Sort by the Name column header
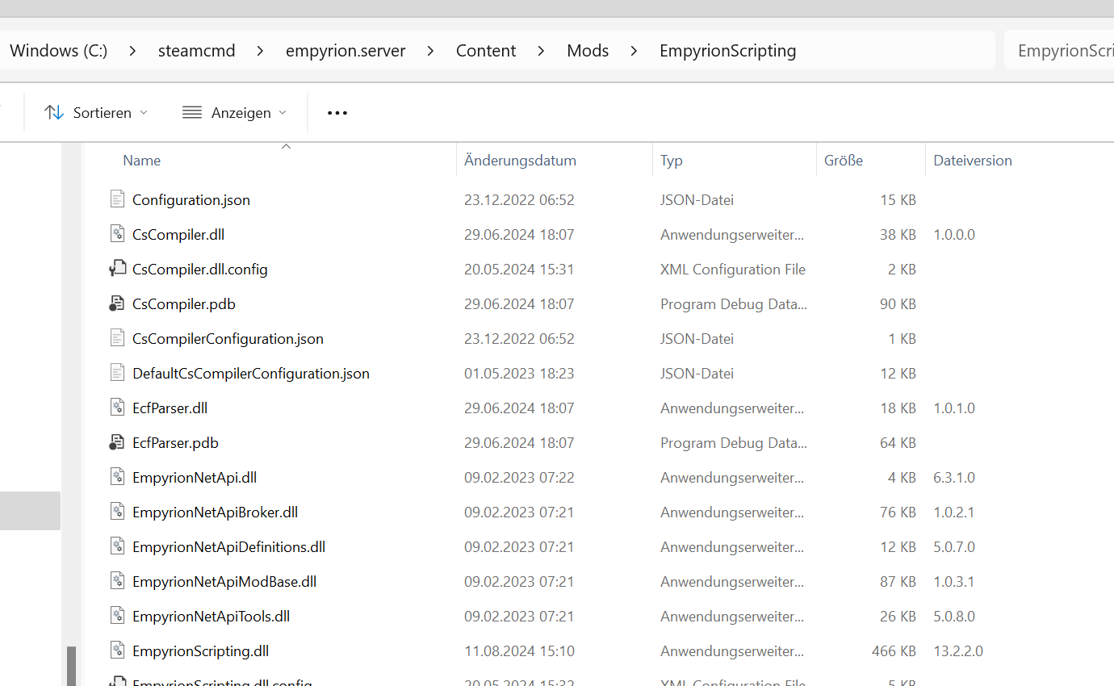This screenshot has width=1114, height=686. tap(142, 161)
